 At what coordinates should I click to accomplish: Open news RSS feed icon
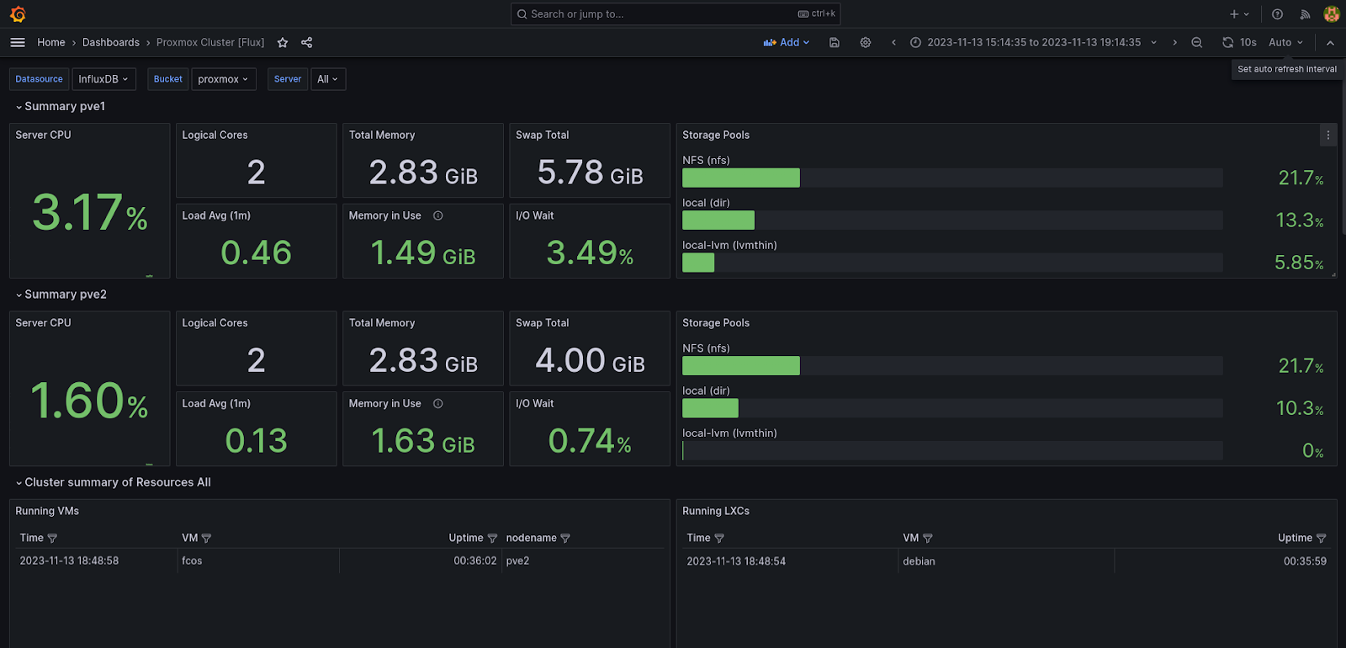coord(1305,14)
